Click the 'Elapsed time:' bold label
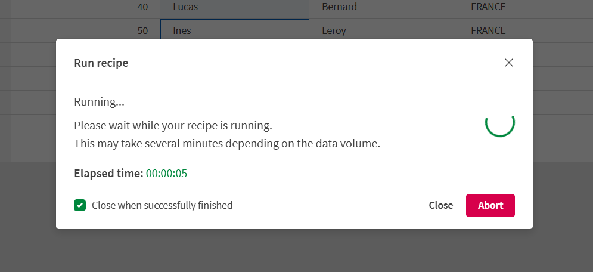This screenshot has height=272, width=593. pyautogui.click(x=108, y=174)
